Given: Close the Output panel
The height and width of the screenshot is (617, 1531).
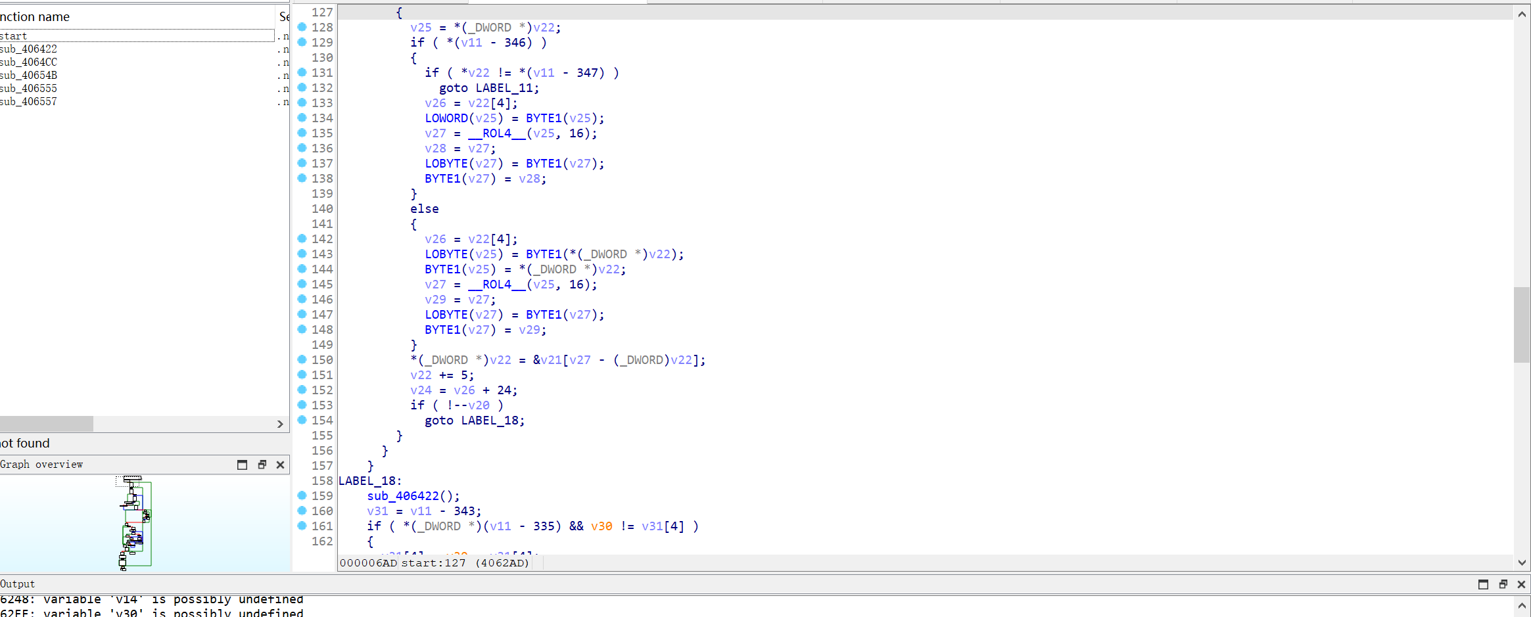Looking at the screenshot, I should (1521, 584).
